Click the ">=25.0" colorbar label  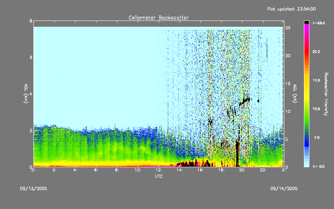[319, 23]
